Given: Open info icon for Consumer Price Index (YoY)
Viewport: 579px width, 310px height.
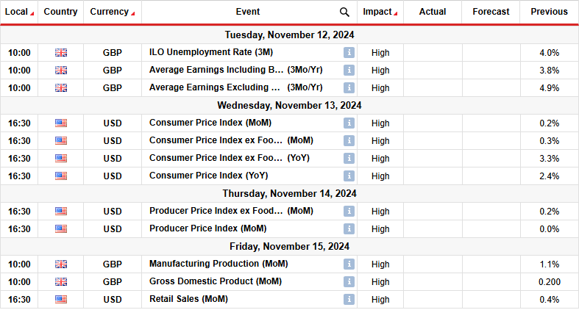Looking at the screenshot, I should [349, 176].
